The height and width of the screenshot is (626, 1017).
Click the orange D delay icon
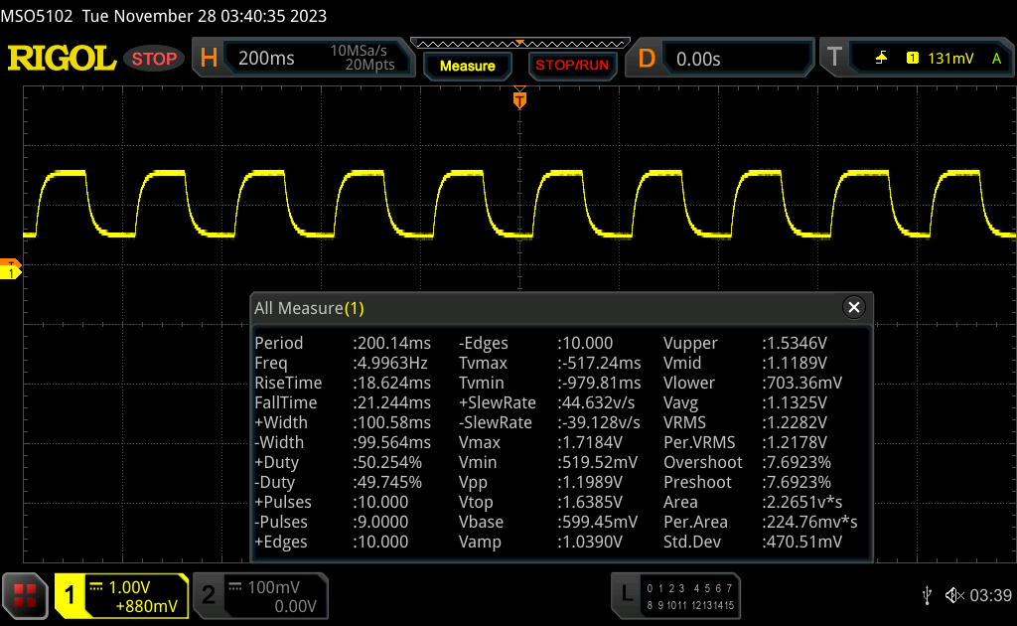[647, 59]
